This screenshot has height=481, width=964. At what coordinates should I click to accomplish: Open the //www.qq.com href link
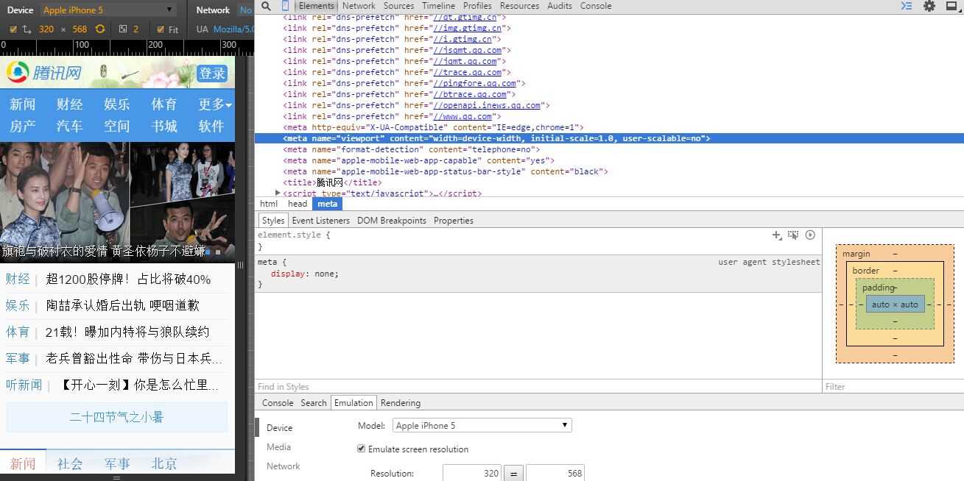pos(462,116)
